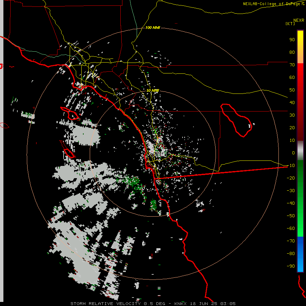Click the 50 NMI range ring label
Image resolution: width=306 pixels, height=306 pixels.
[x=153, y=90]
